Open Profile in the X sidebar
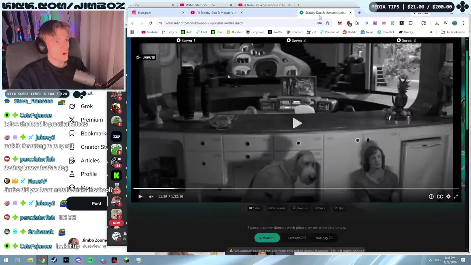Screen dimensions: 471x265 coord(83,174)
